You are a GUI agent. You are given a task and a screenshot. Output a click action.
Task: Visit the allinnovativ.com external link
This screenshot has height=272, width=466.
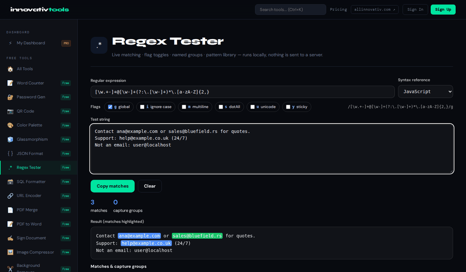click(x=375, y=10)
